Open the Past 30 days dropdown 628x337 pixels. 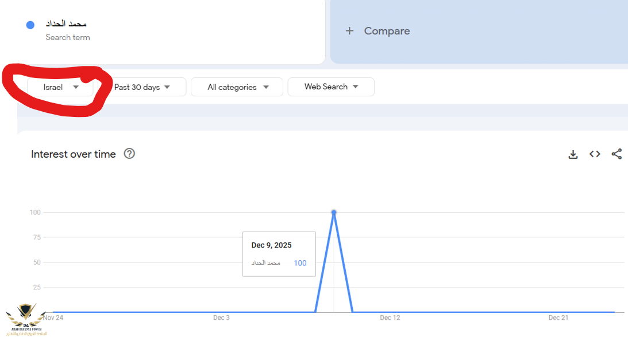pyautogui.click(x=142, y=87)
